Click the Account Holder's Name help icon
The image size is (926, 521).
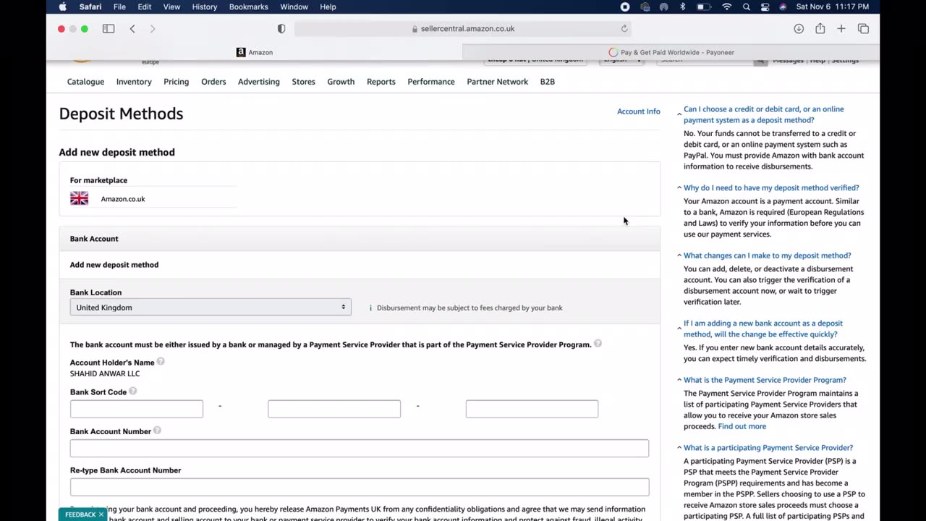click(161, 361)
